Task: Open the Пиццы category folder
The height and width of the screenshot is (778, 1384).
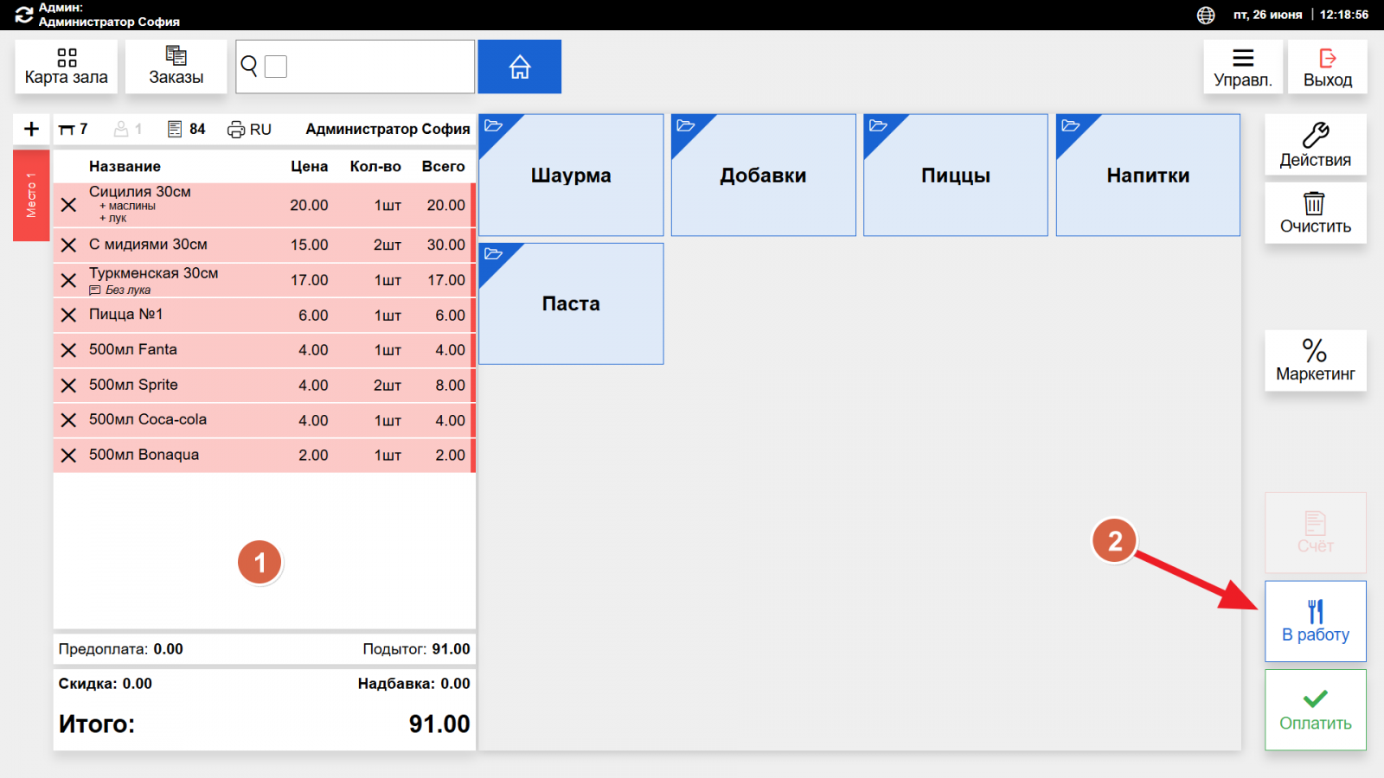Action: (x=956, y=175)
